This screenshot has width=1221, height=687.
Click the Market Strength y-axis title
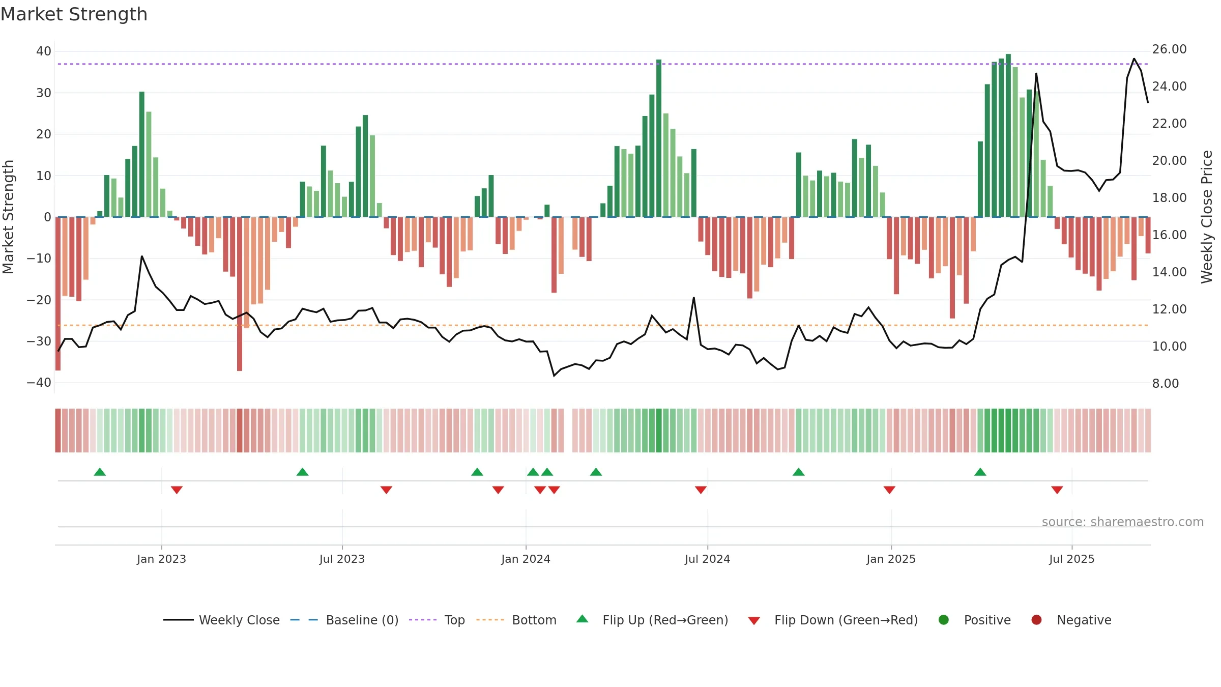pyautogui.click(x=8, y=217)
